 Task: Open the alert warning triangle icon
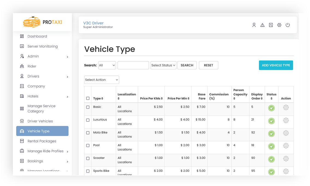click(x=262, y=25)
